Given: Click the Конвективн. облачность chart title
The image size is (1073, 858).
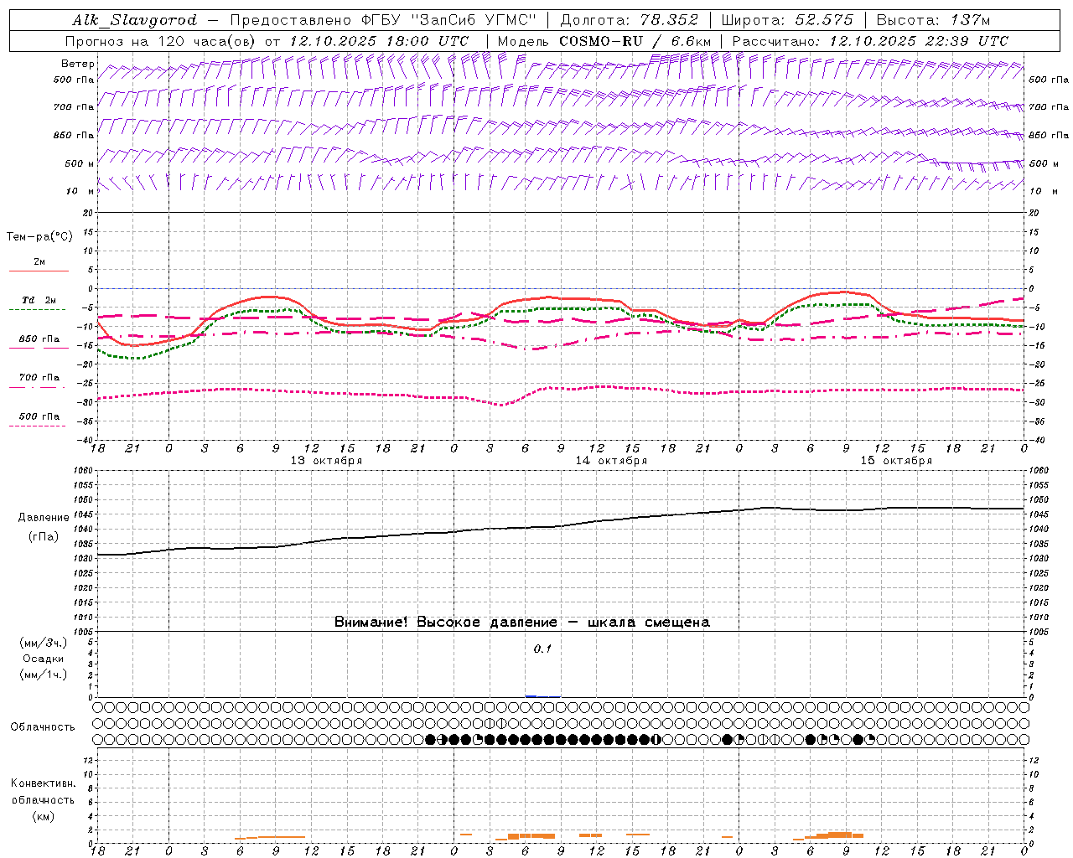Looking at the screenshot, I should 43,792.
